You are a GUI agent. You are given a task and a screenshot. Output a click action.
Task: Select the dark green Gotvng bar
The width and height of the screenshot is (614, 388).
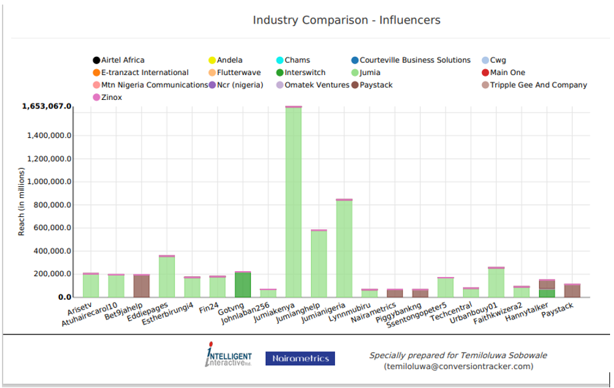[x=243, y=285]
